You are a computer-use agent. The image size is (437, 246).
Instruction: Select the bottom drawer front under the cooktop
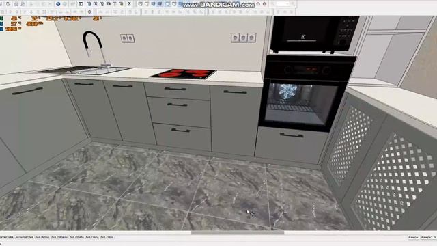182,137
